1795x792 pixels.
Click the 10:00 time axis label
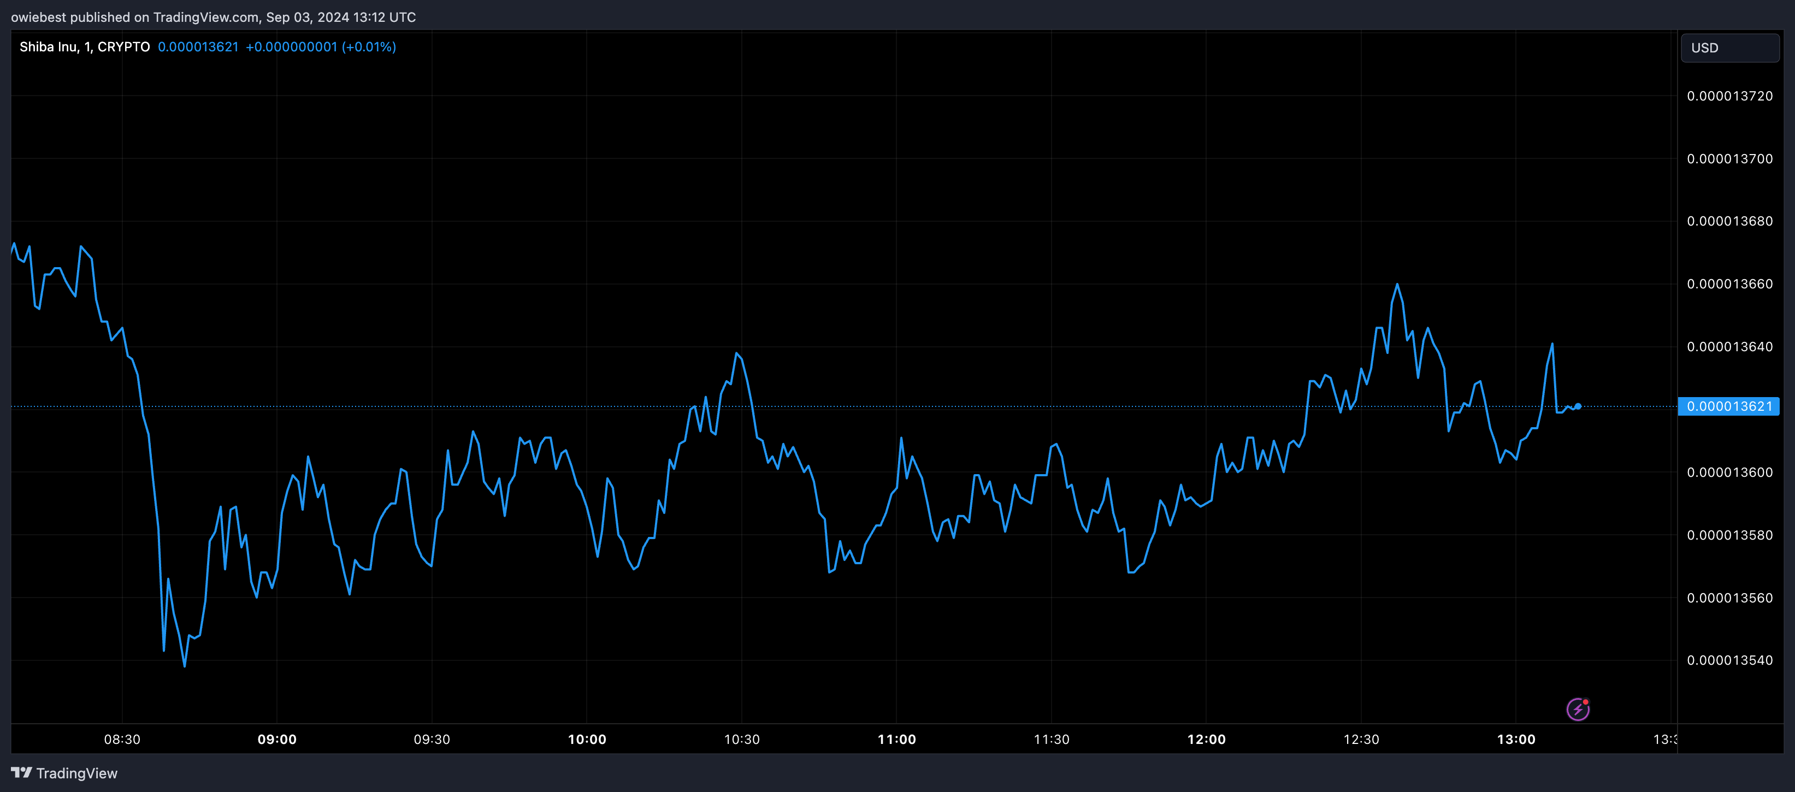tap(587, 739)
